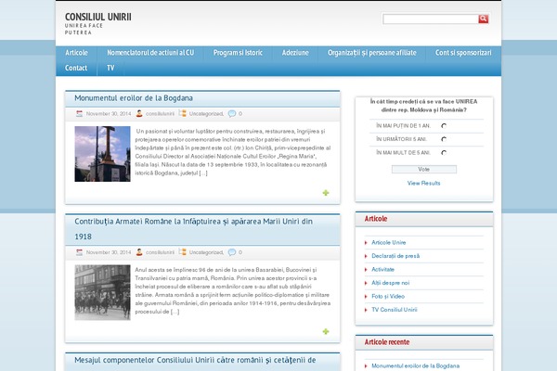Go to the Contact menu item

pos(76,68)
